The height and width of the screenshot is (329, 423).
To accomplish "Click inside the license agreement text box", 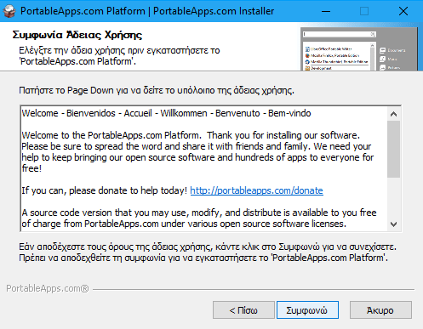I will [204, 168].
